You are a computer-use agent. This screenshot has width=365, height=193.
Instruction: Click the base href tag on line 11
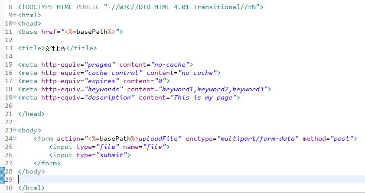coord(70,32)
